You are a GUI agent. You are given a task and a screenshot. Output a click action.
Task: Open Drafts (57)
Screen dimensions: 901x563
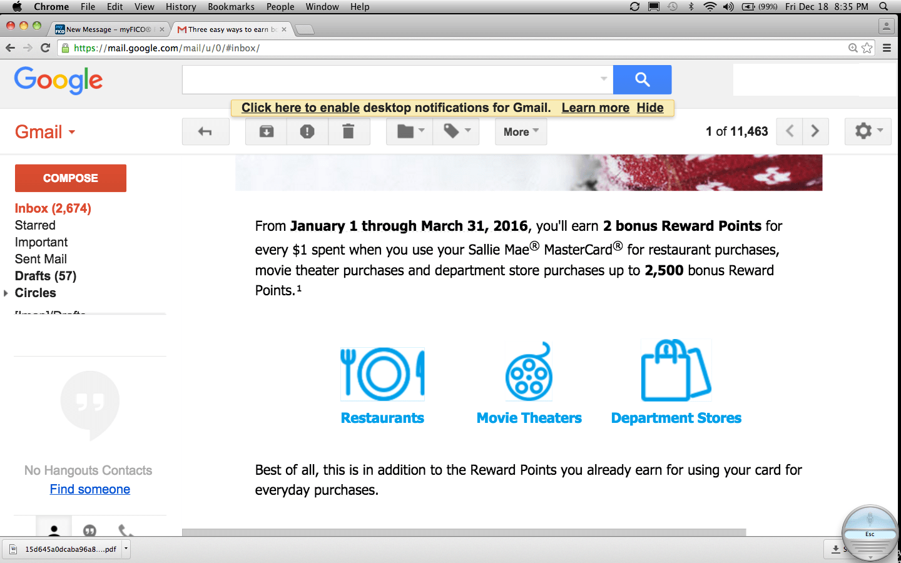click(x=46, y=276)
